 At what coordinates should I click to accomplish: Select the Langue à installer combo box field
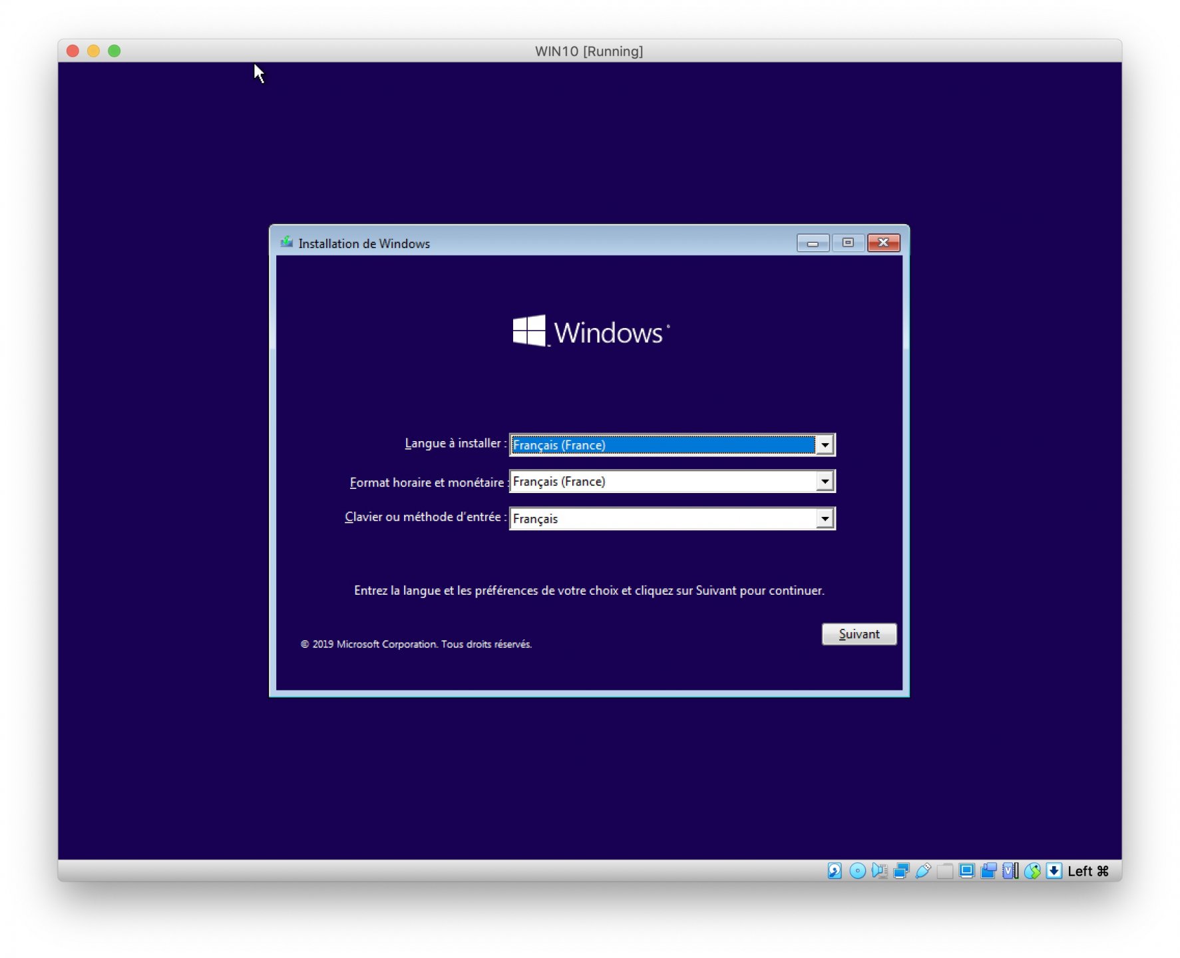672,444
